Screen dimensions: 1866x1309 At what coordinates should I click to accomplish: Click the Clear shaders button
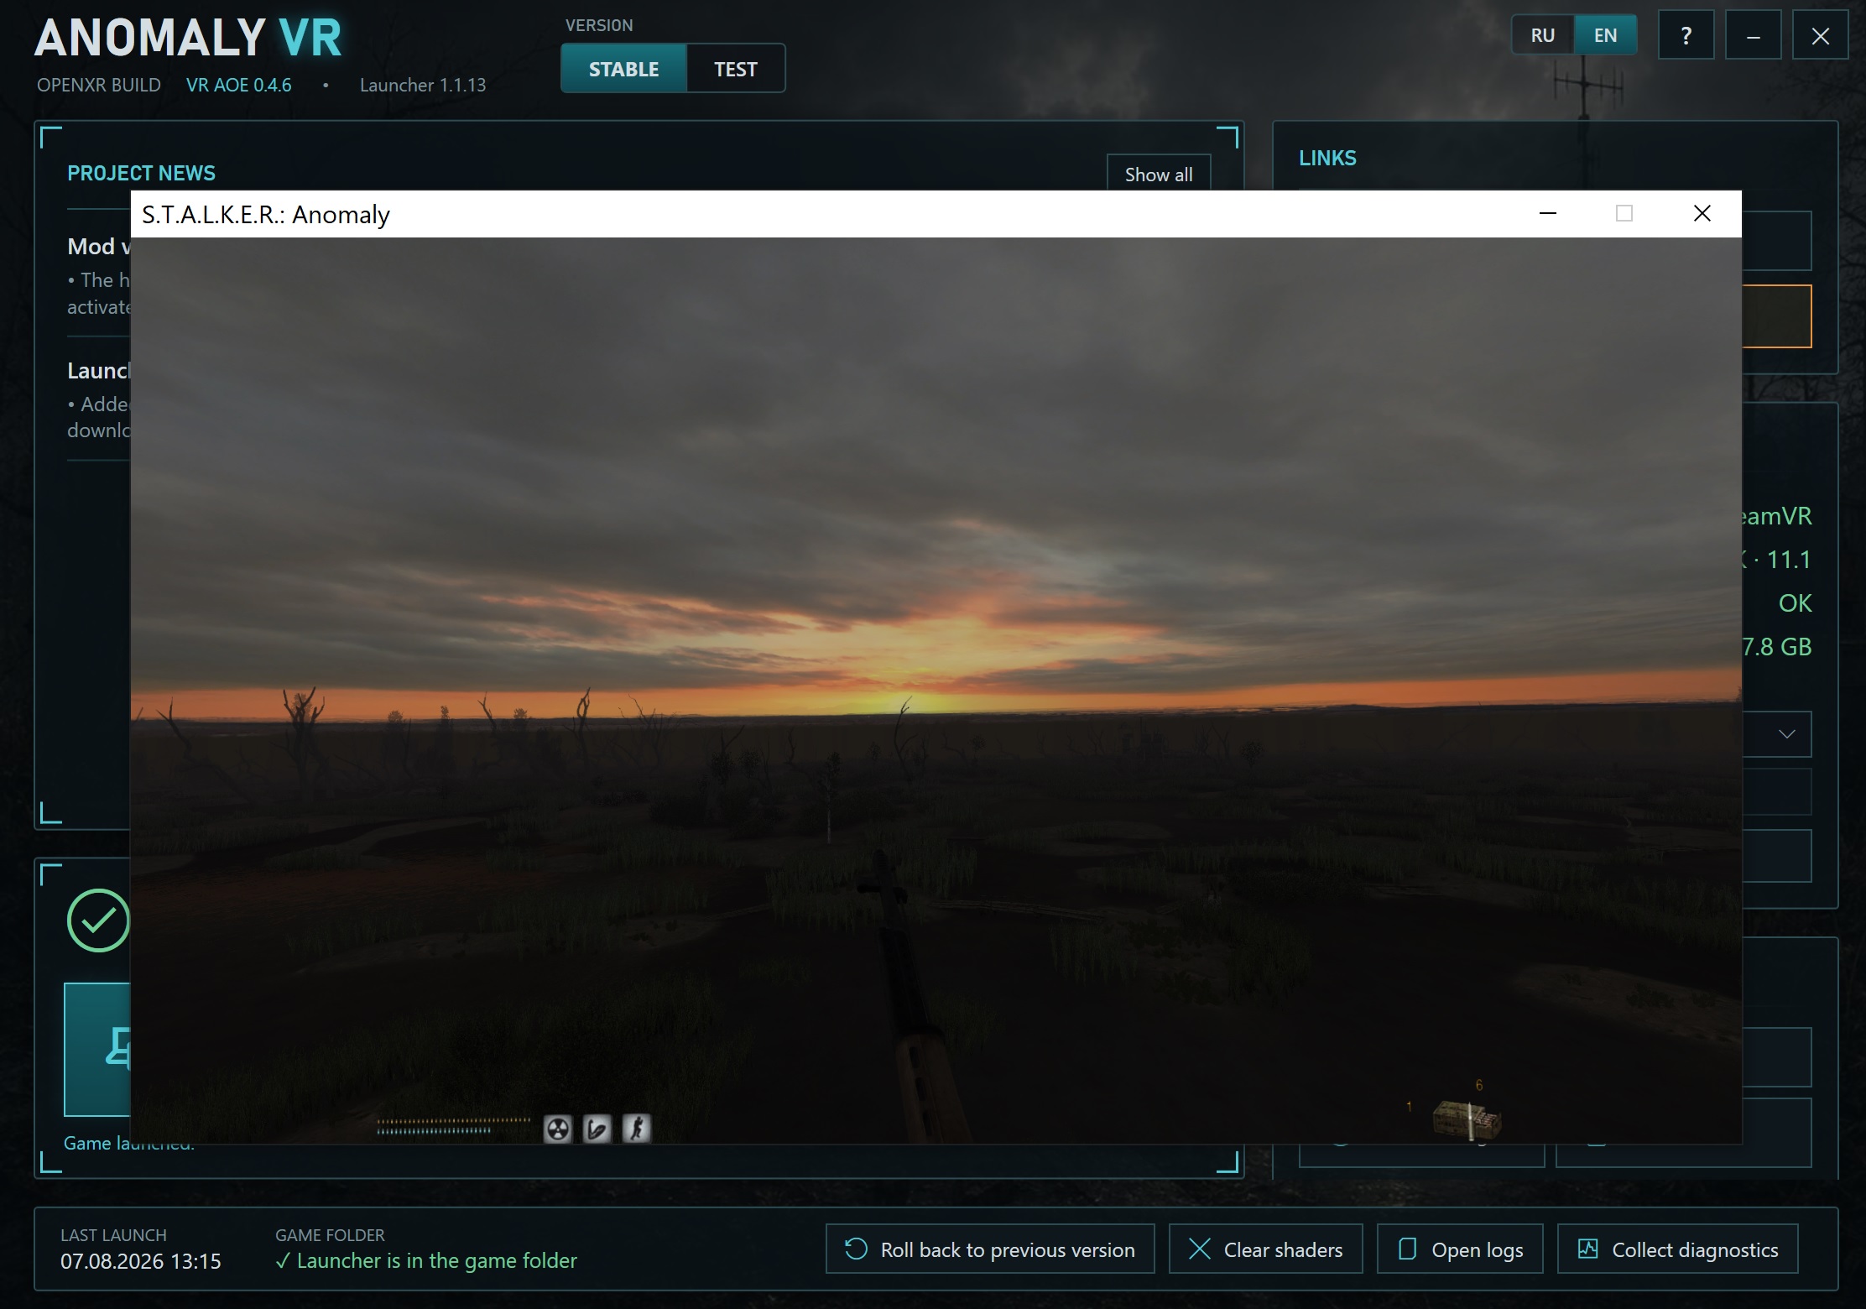[x=1265, y=1249]
